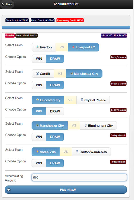Choose DRAW for Leicester City vs Crystal Palace
Viewport: 134px width, 200px height.
55,111
